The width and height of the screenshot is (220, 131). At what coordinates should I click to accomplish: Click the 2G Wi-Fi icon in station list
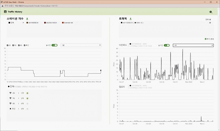pyautogui.click(x=10, y=93)
